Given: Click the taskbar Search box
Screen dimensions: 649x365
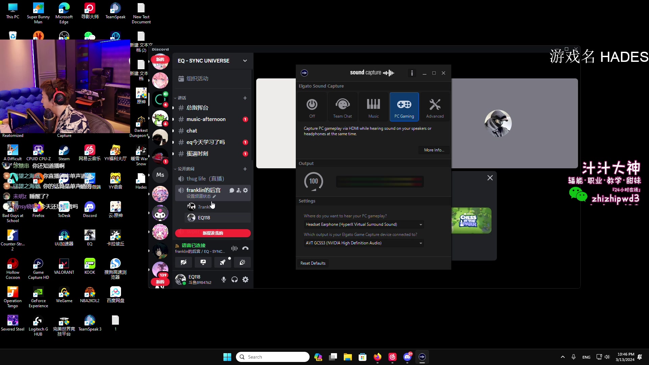Looking at the screenshot, I should [272, 357].
